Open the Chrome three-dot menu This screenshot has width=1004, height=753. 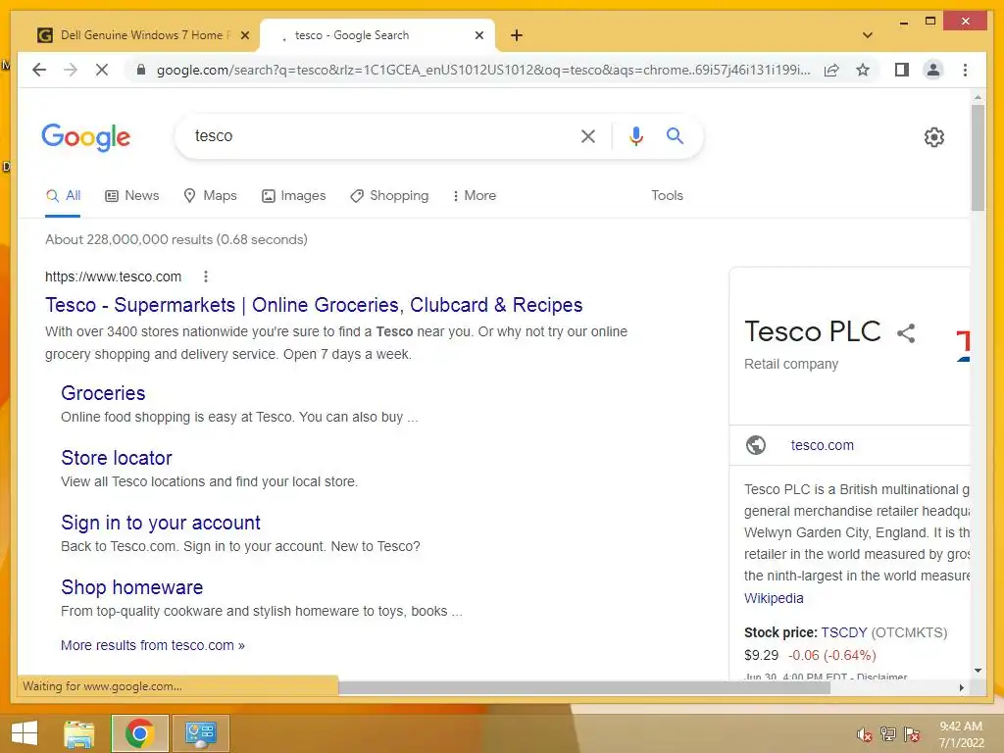(x=965, y=70)
